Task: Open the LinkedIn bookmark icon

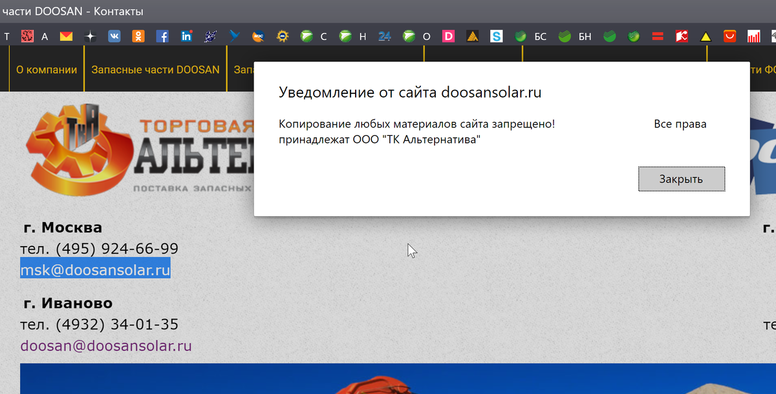Action: tap(186, 36)
